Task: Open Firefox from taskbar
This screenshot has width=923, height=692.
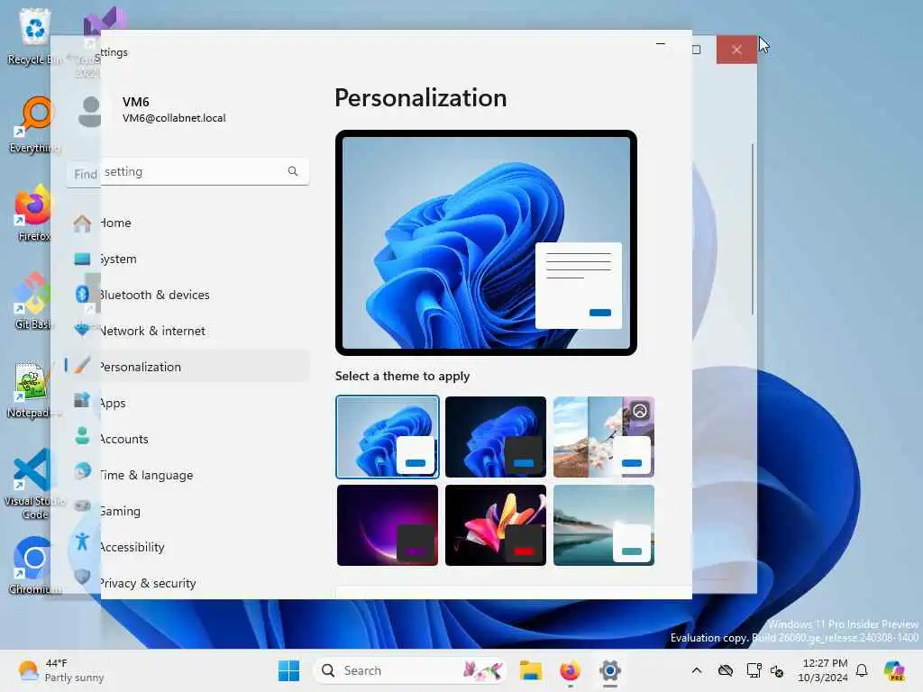Action: (570, 670)
